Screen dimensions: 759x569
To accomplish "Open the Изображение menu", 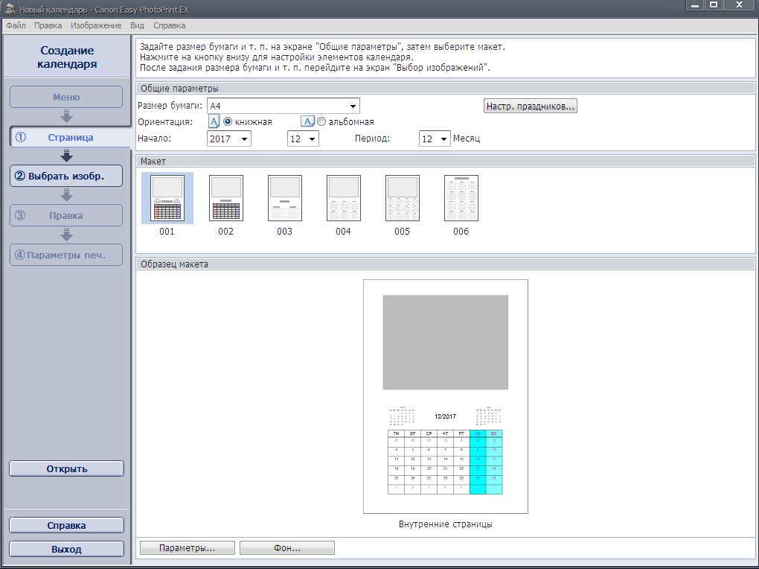I will (x=96, y=25).
